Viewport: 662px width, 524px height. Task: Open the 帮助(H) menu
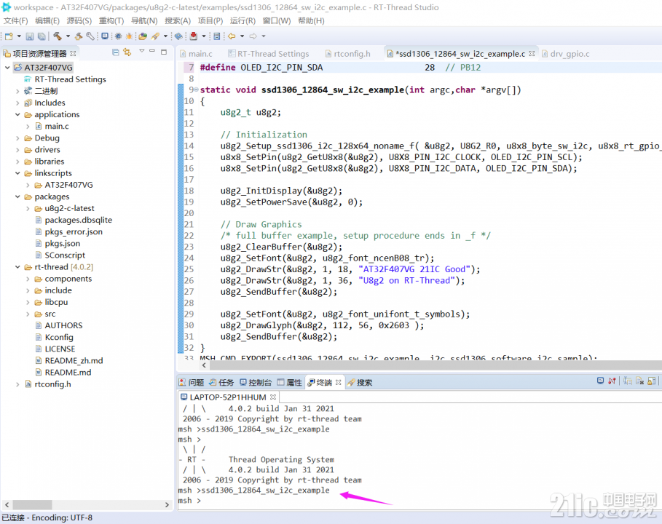311,20
